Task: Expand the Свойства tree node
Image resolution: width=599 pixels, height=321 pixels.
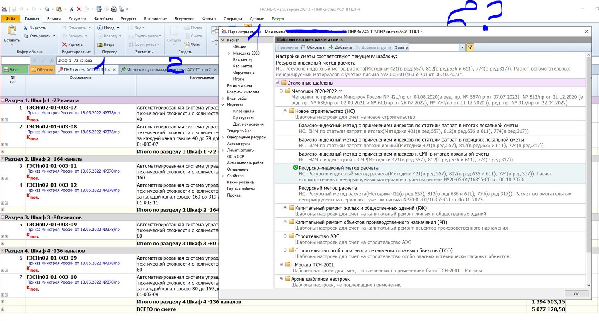Action: coord(223,176)
